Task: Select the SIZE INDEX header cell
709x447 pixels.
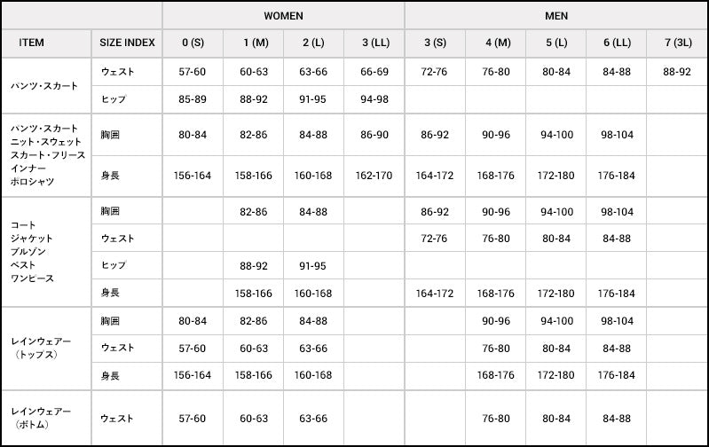Action: point(127,43)
